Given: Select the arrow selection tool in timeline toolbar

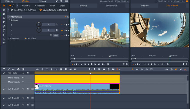Looking at the screenshot, I should (132, 69).
